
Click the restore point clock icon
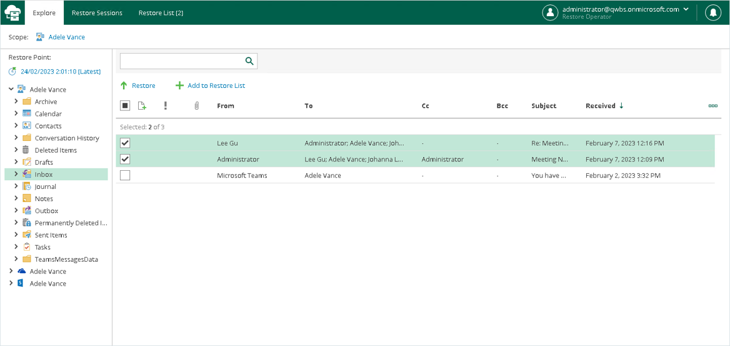[x=12, y=72]
